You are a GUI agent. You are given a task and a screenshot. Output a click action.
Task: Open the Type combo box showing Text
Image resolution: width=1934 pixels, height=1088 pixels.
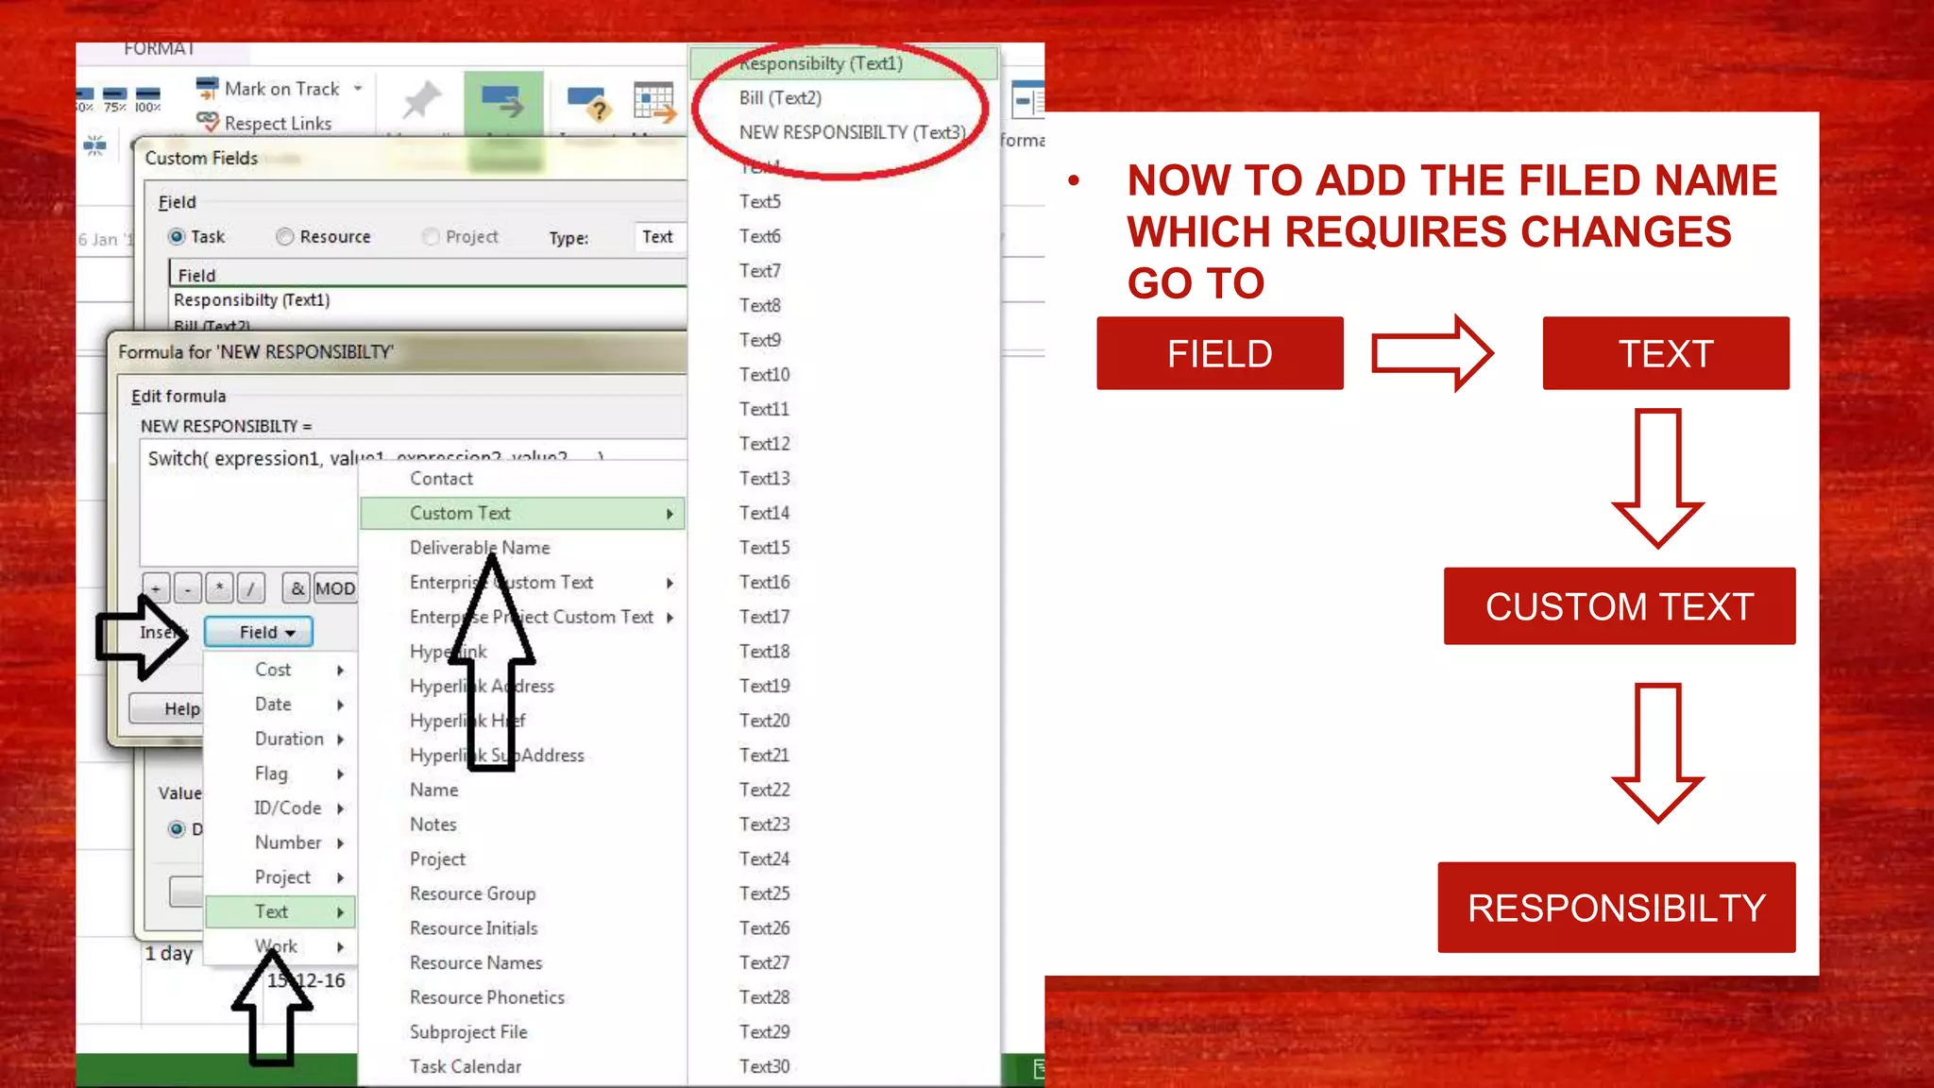click(660, 236)
